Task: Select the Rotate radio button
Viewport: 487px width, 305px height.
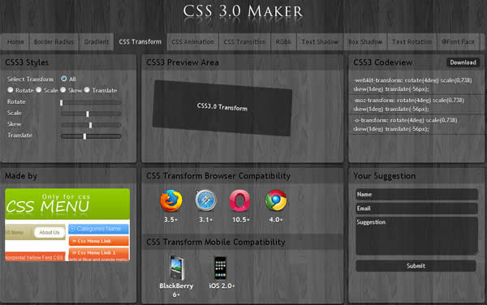Action: [x=11, y=90]
